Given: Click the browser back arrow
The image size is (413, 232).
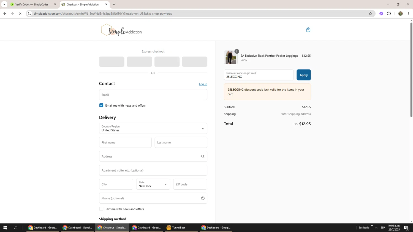Looking at the screenshot, I should click(5, 13).
